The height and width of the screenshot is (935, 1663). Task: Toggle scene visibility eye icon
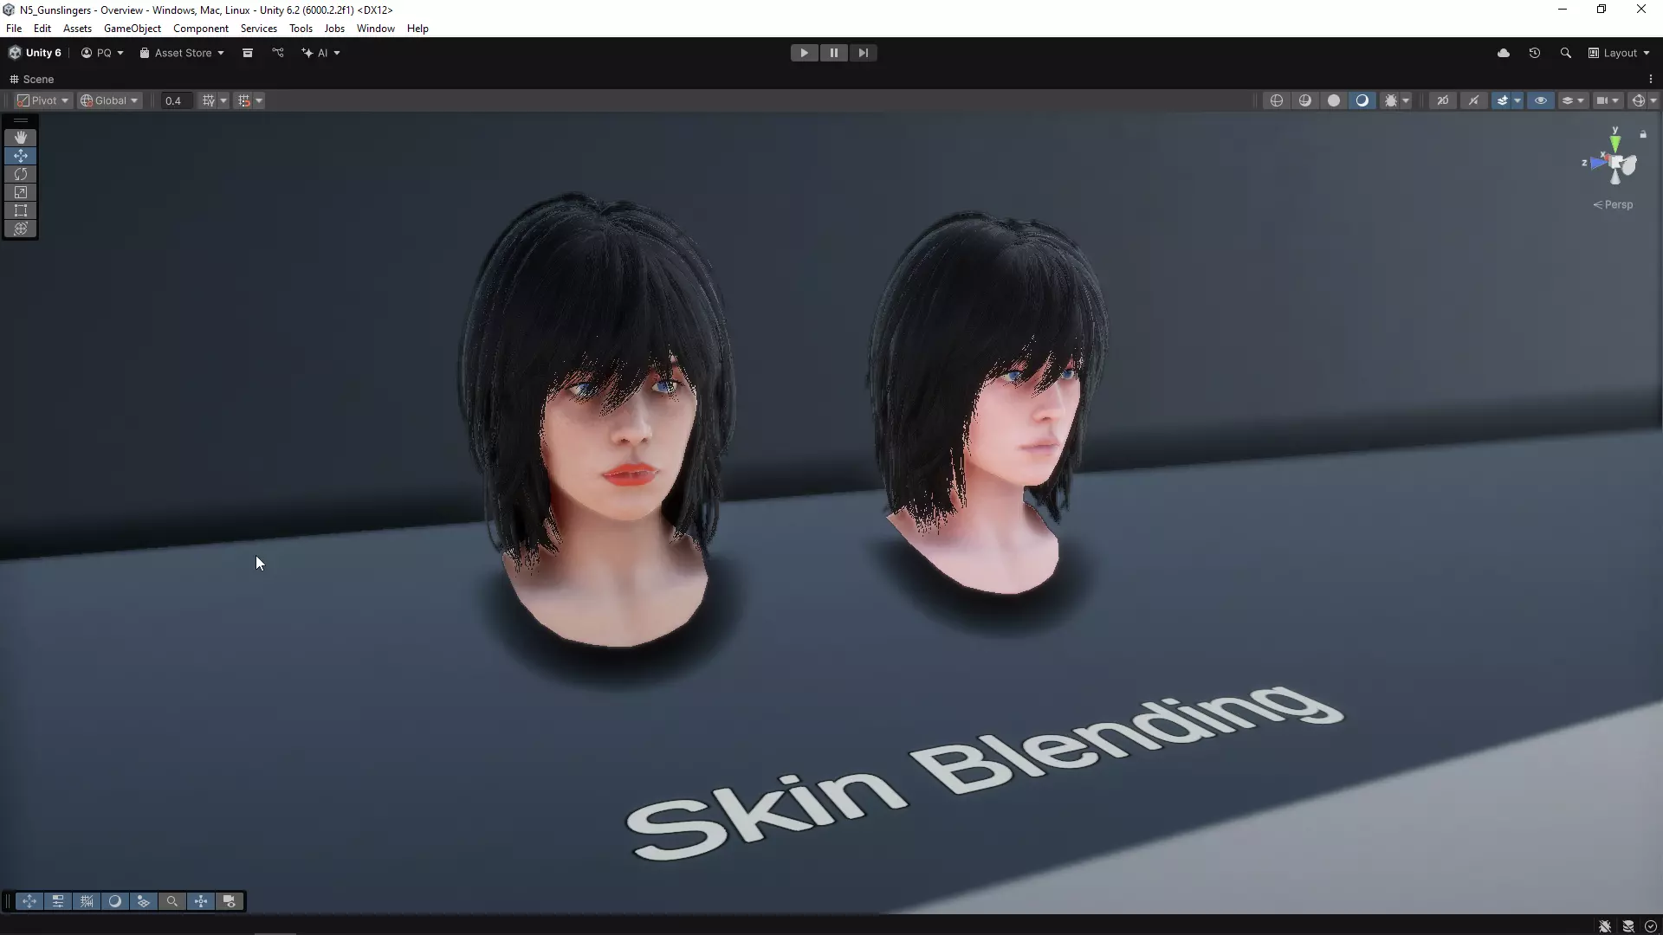click(x=1541, y=100)
